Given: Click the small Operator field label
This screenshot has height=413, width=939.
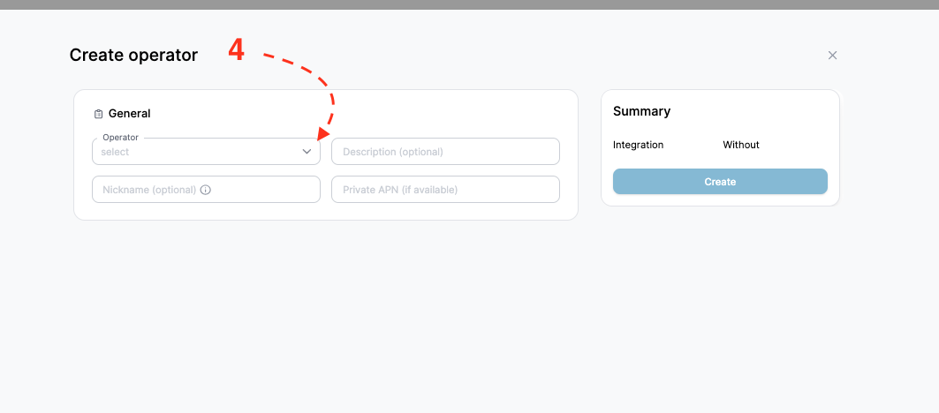Looking at the screenshot, I should click(x=120, y=138).
